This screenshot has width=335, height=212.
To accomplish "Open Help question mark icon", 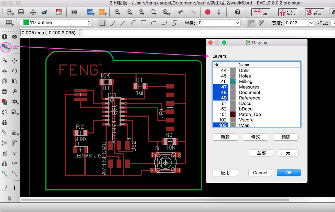I will (x=238, y=12).
